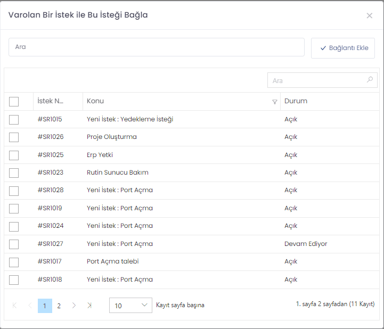The height and width of the screenshot is (329, 384).
Task: Focus the top Ara search field
Action: coord(157,47)
